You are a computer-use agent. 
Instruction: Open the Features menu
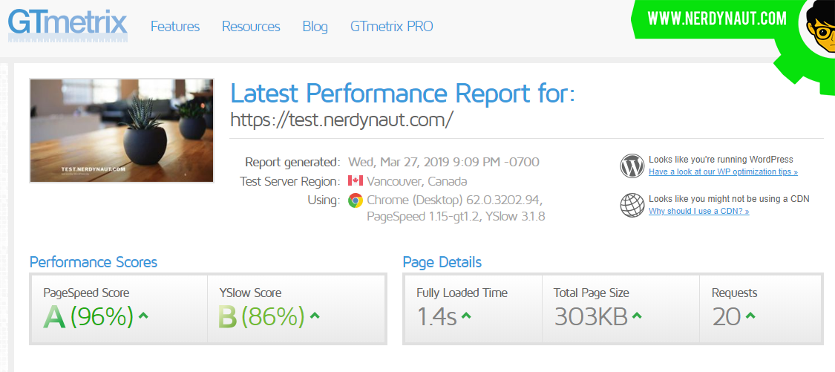(175, 27)
